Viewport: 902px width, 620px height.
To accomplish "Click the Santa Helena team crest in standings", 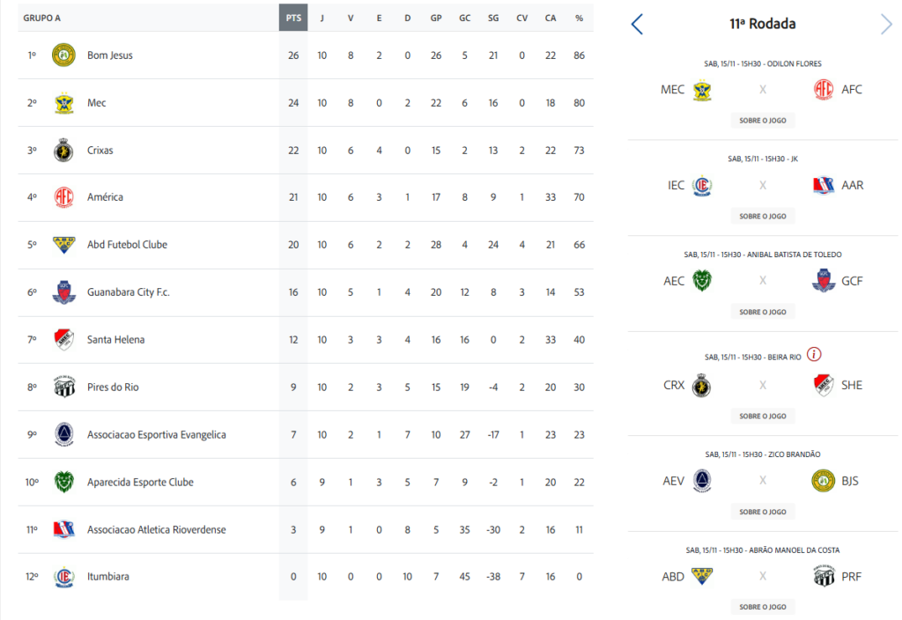I will (x=63, y=340).
